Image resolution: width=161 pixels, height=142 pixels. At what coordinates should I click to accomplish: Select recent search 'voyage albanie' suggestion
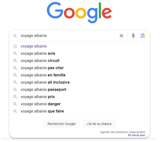pos(34,46)
